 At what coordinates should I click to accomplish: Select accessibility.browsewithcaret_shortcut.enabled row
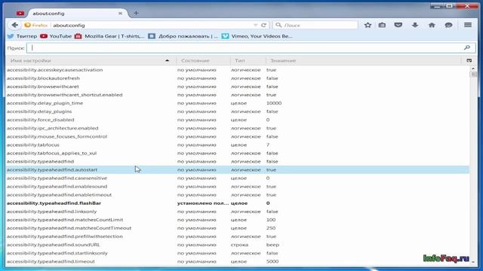click(x=238, y=95)
